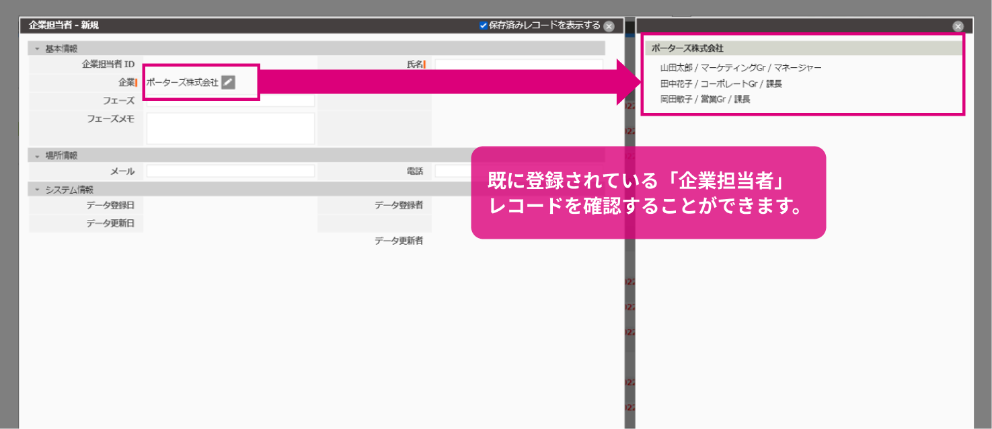Click the close icon on 企業担当者 dialog header
The height and width of the screenshot is (429, 992).
coord(609,25)
